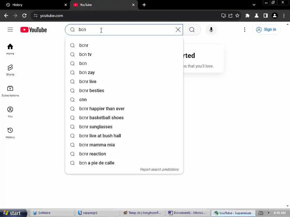Bookmark this page with the star
Screen dimensions: 290x217
tap(237, 16)
